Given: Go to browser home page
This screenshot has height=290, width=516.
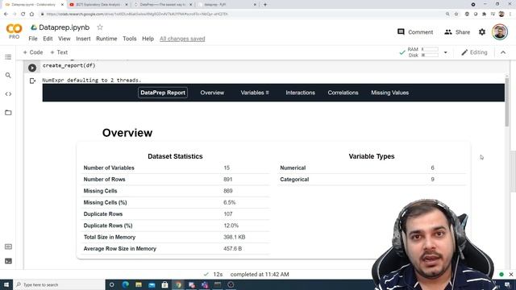Looking at the screenshot, I should coord(31,14).
